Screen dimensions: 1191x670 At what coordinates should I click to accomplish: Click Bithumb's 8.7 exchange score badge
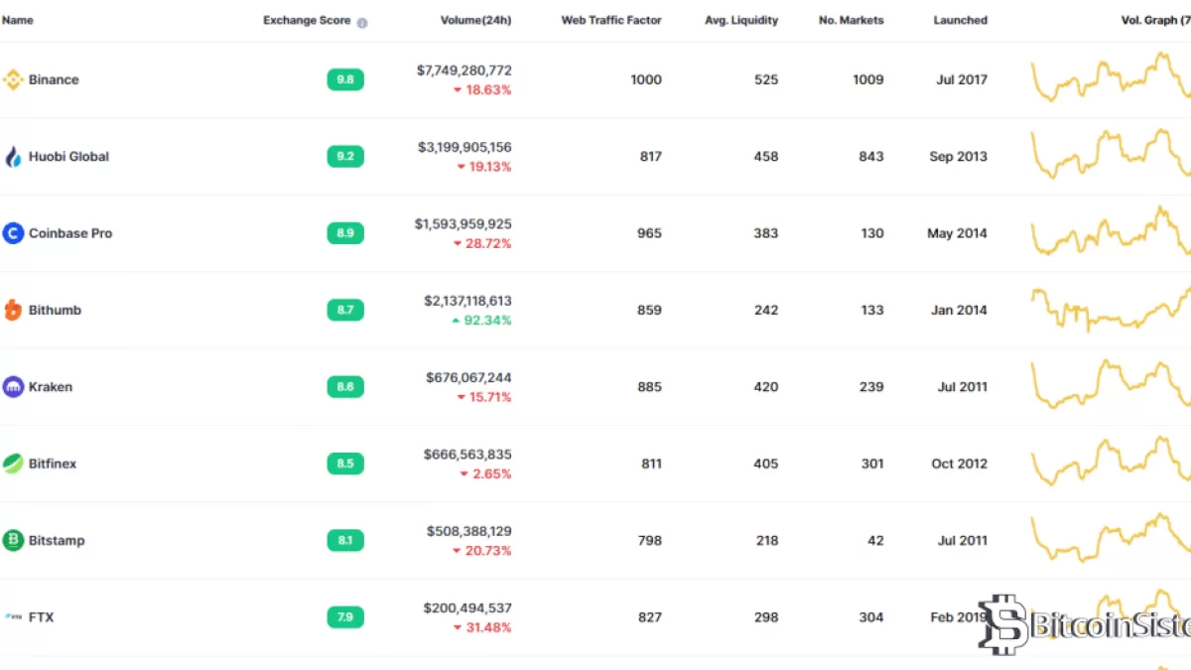point(345,310)
